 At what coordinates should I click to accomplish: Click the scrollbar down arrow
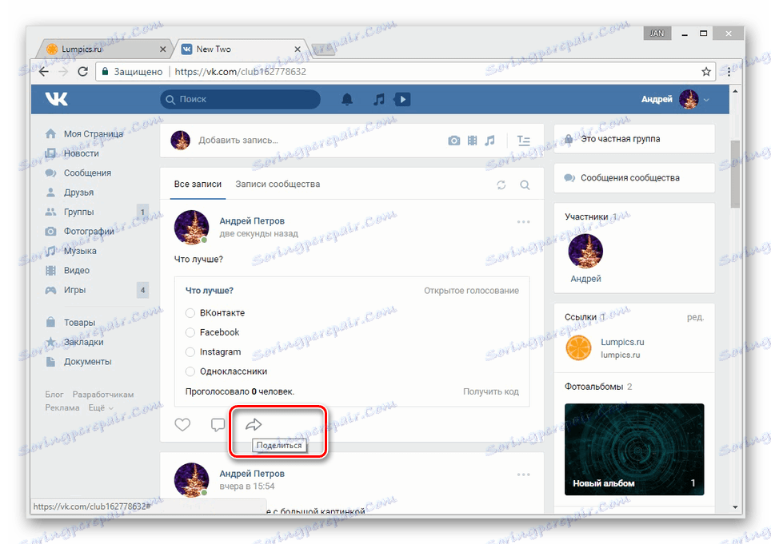click(735, 506)
